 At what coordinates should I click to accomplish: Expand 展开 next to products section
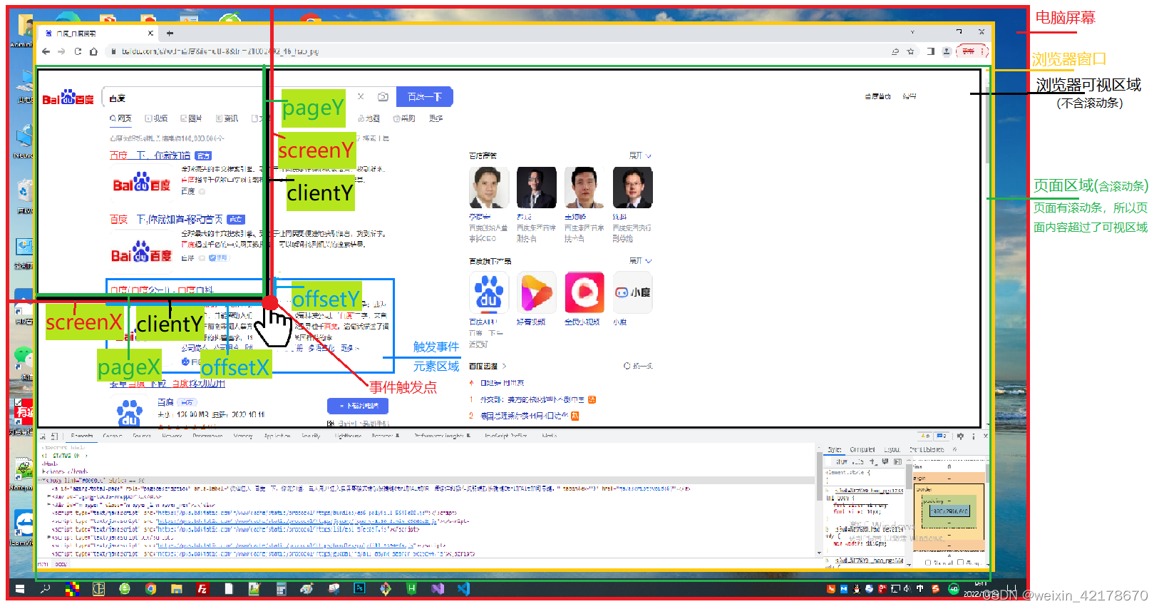click(639, 261)
